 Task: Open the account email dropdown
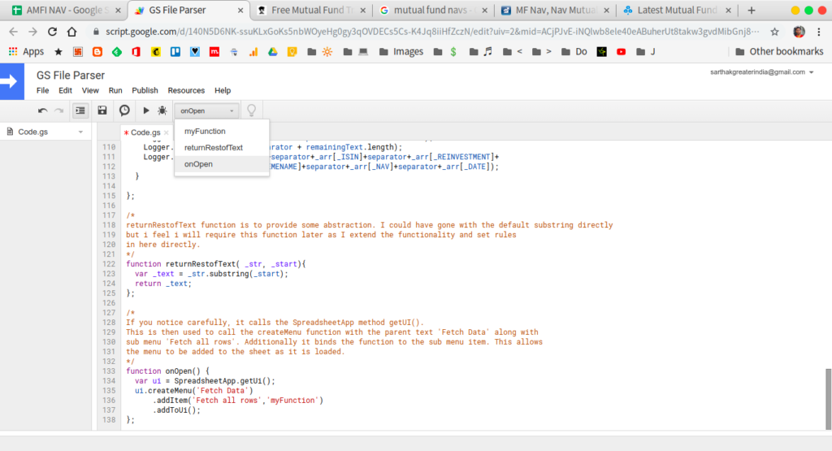pos(762,72)
